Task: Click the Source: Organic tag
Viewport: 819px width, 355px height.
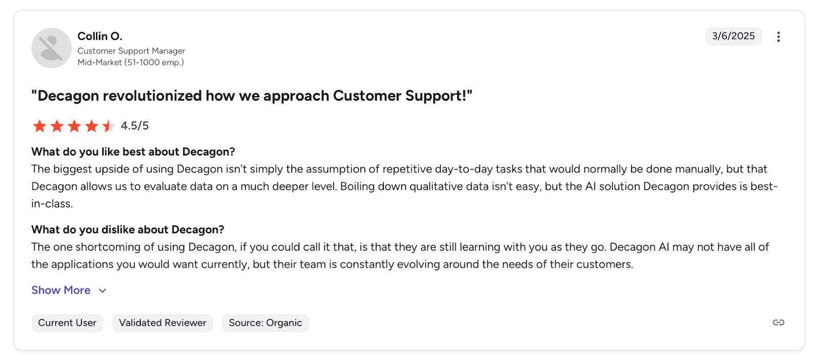Action: coord(265,323)
